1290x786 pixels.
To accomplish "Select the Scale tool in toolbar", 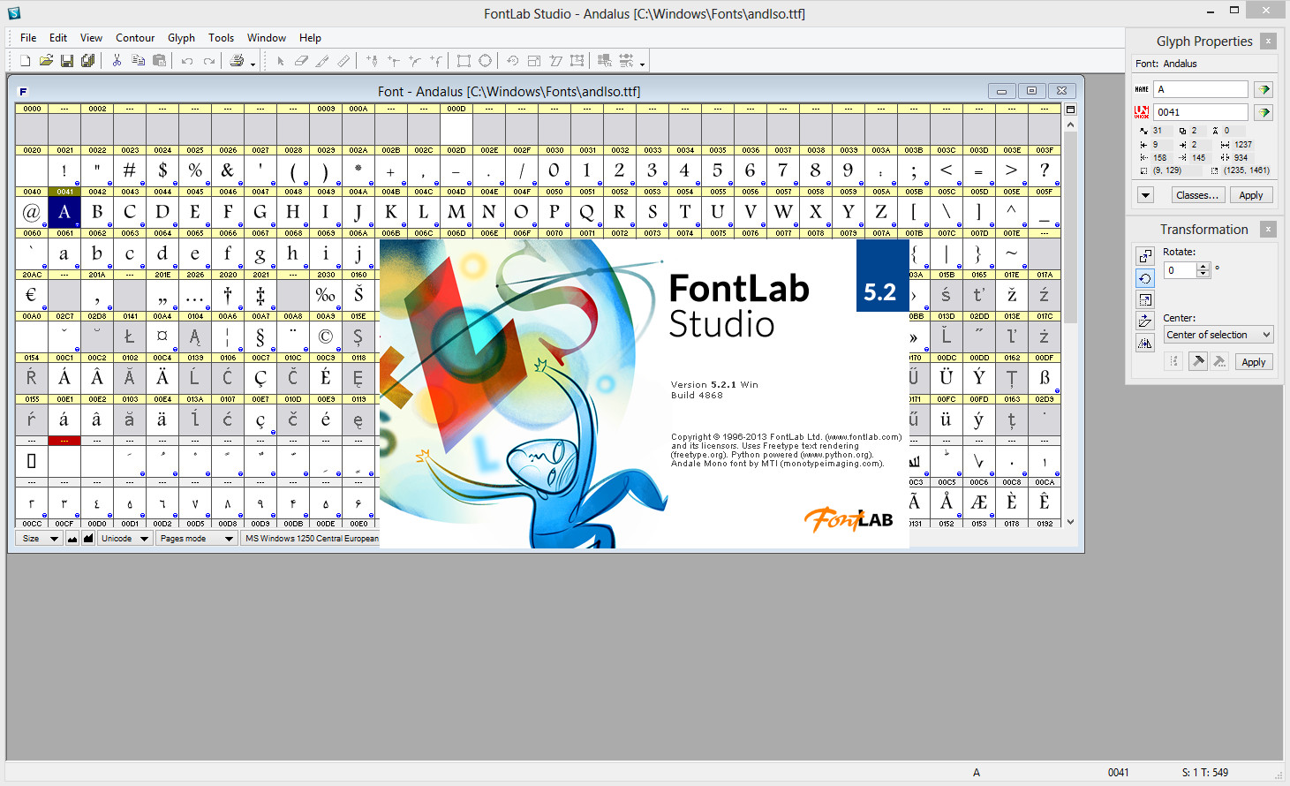I will point(534,61).
